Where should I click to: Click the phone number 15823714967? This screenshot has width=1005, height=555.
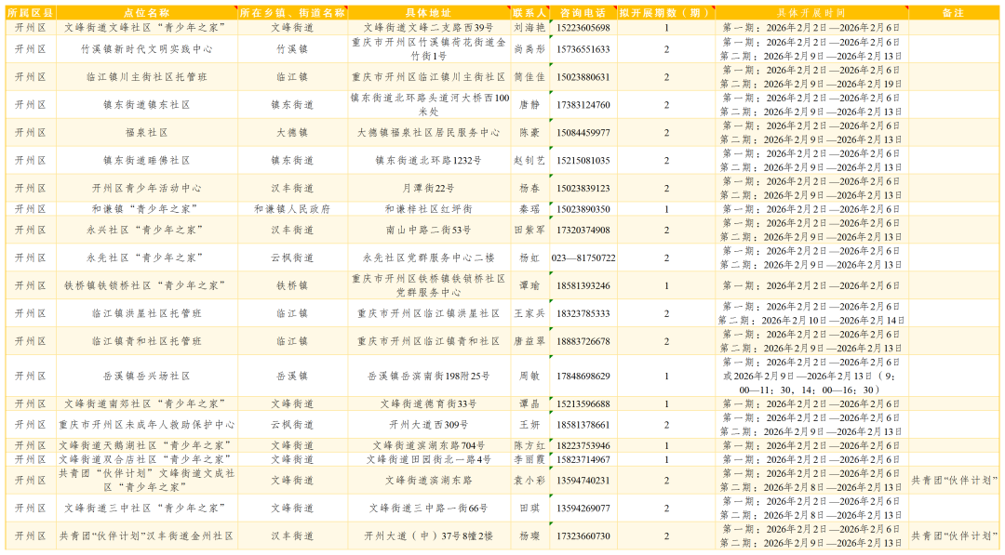point(583,459)
